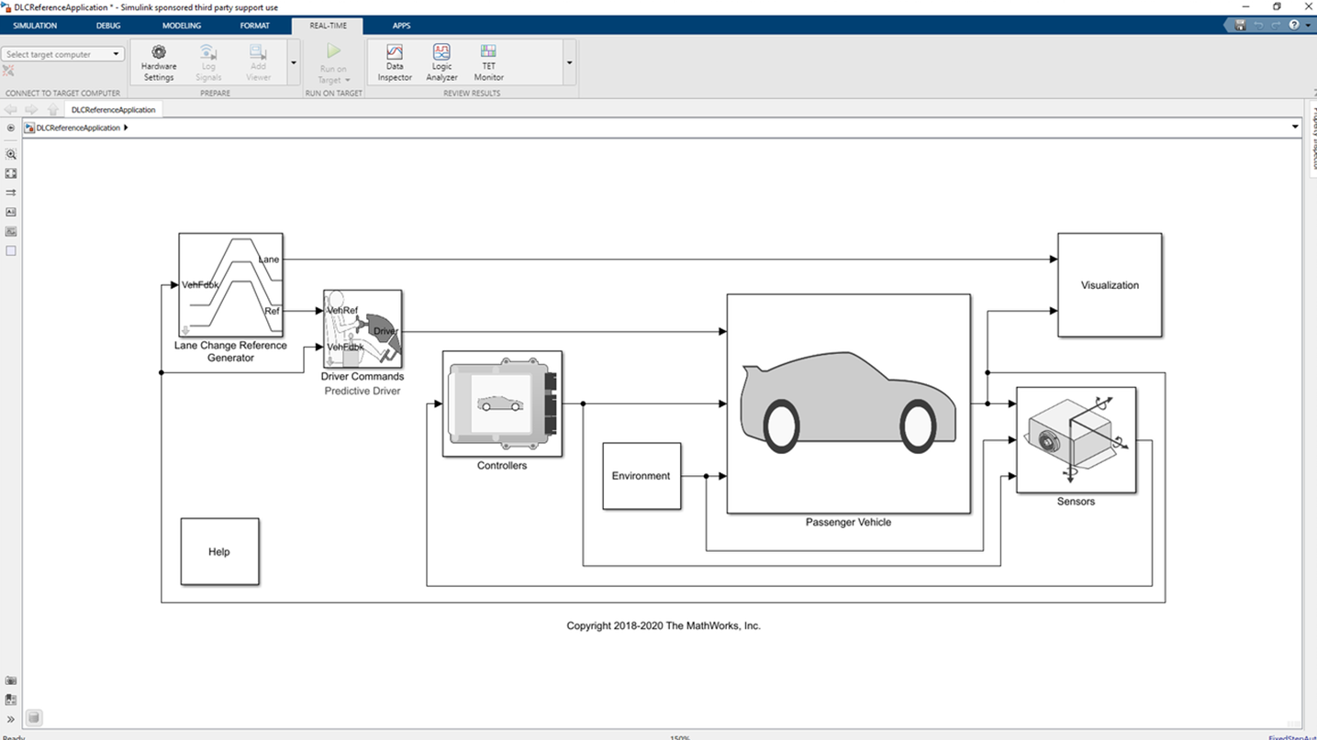Open the MODELING ribbon tab
Viewport: 1317px width, 740px height.
pyautogui.click(x=181, y=25)
